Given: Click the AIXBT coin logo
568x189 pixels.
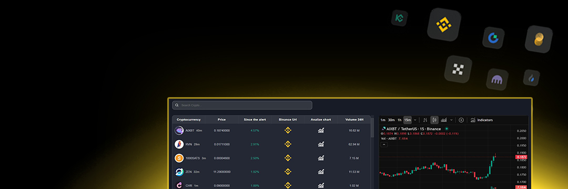Looking at the screenshot, I should 179,130.
